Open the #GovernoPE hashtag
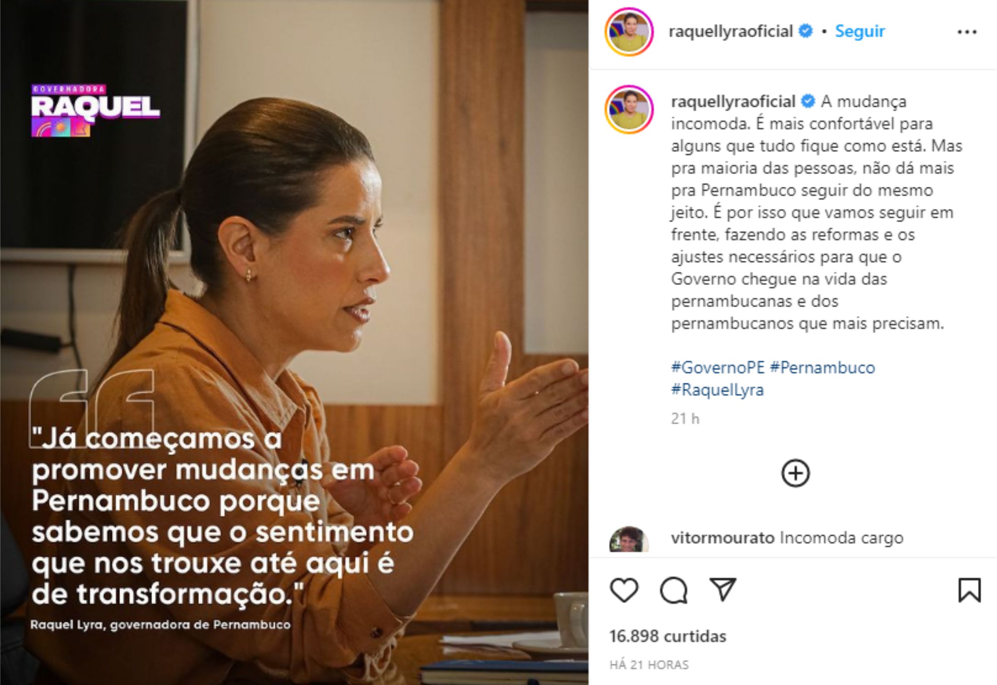This screenshot has height=685, width=997. pyautogui.click(x=718, y=368)
